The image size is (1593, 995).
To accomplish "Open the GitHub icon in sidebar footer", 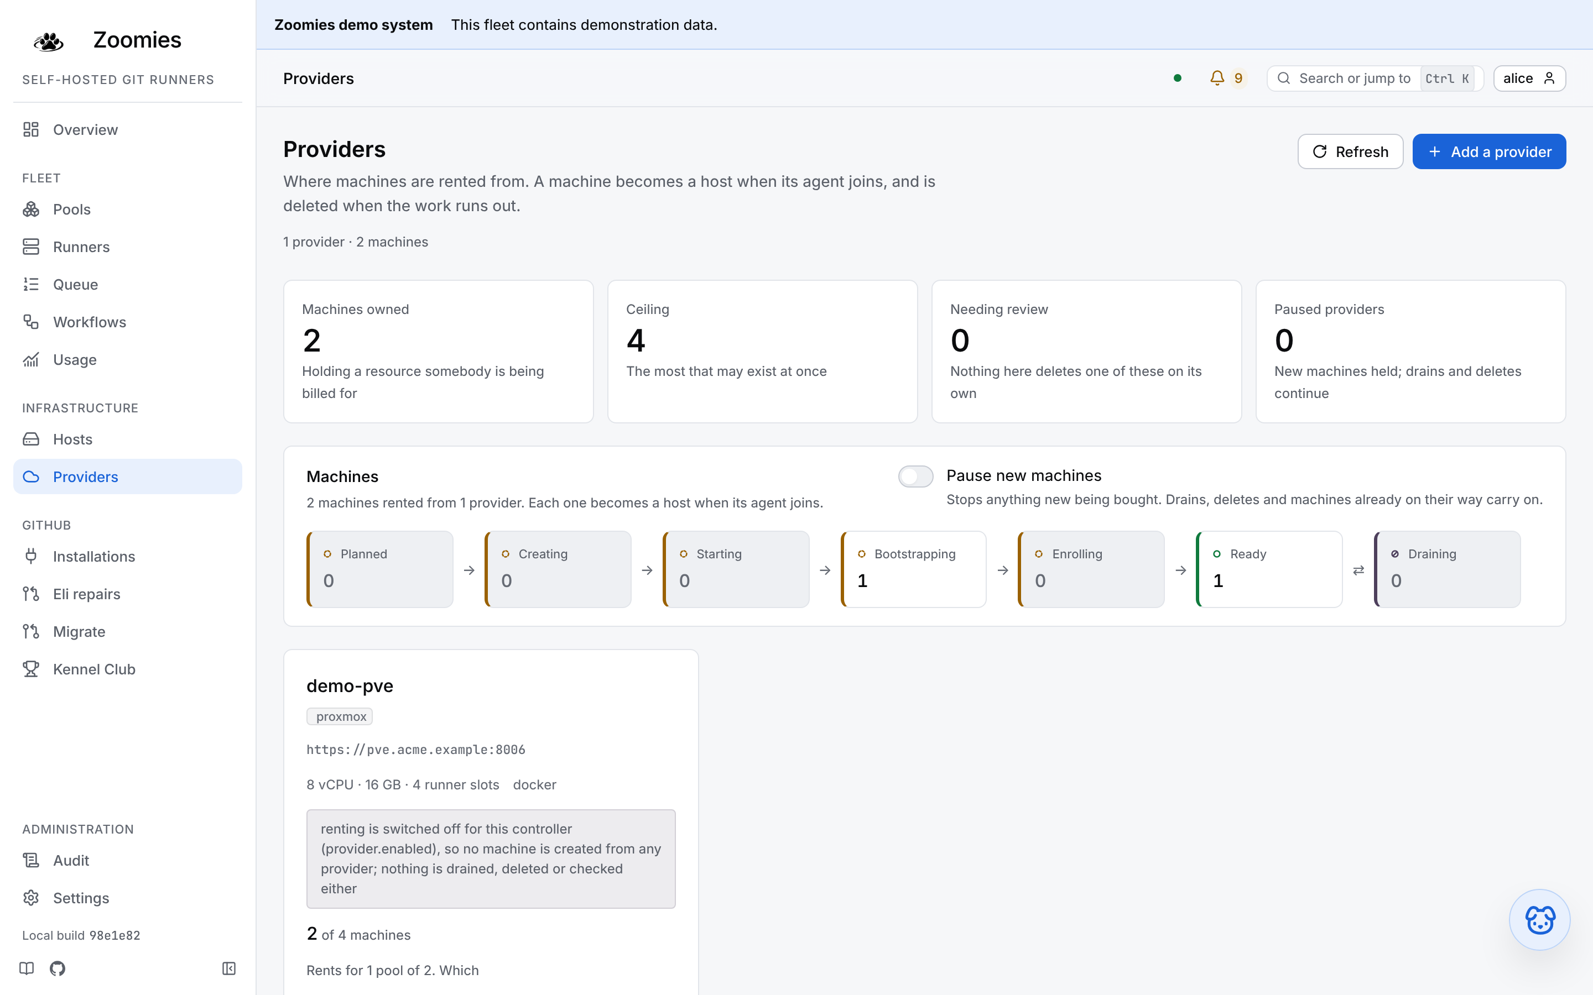I will (x=58, y=968).
